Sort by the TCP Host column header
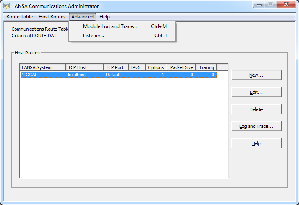 (x=84, y=67)
